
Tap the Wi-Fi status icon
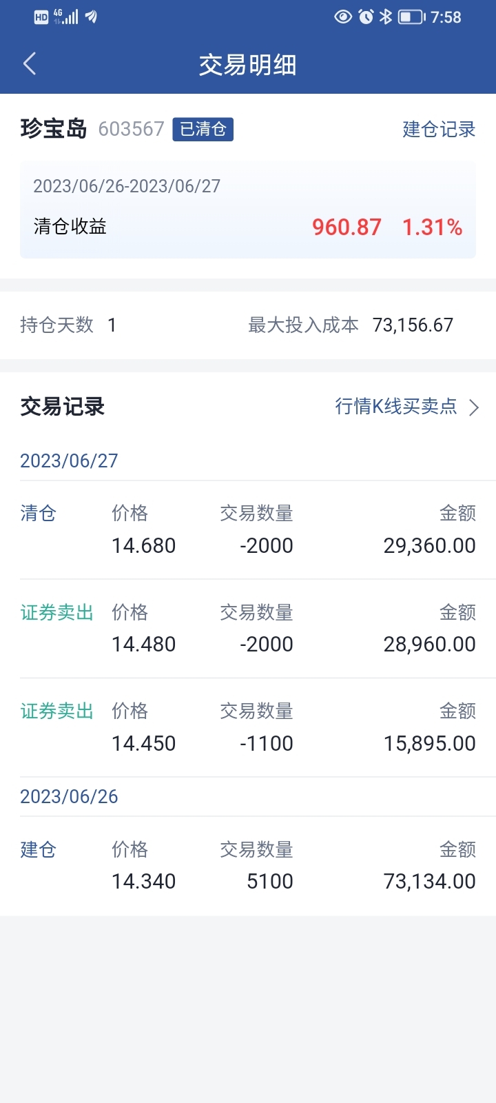tap(91, 17)
